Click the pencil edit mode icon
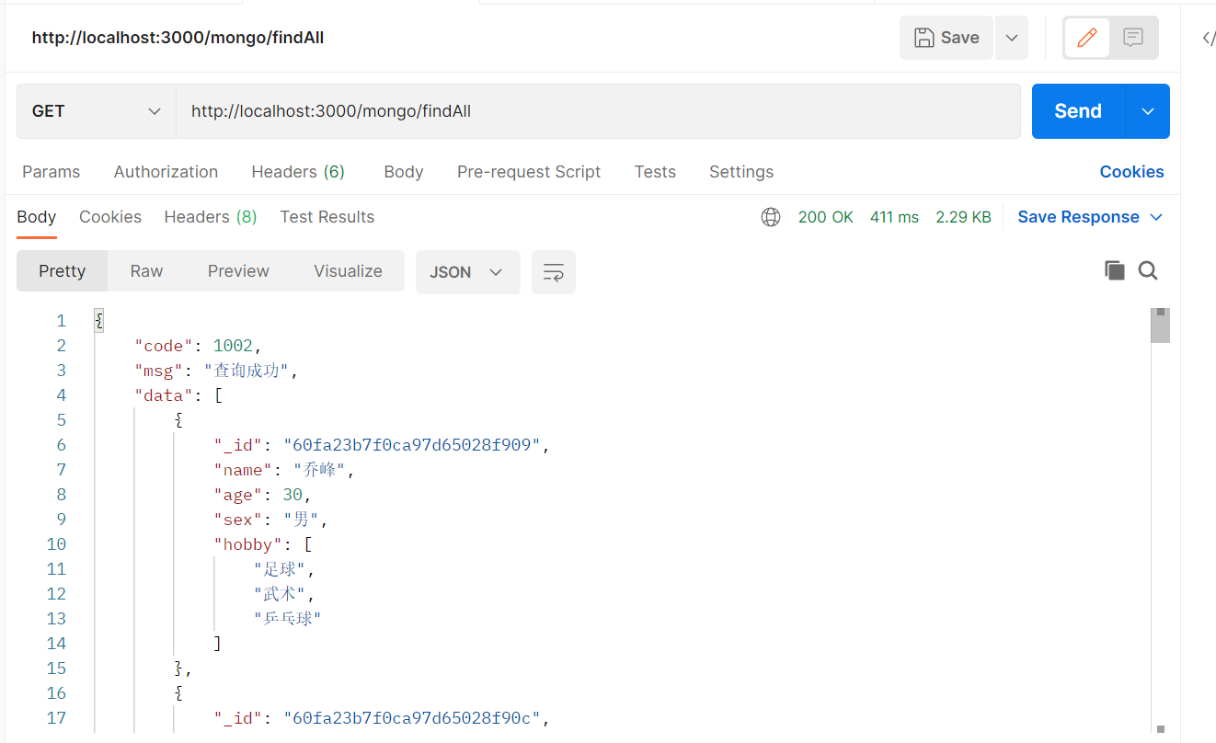The image size is (1216, 743). click(1087, 38)
